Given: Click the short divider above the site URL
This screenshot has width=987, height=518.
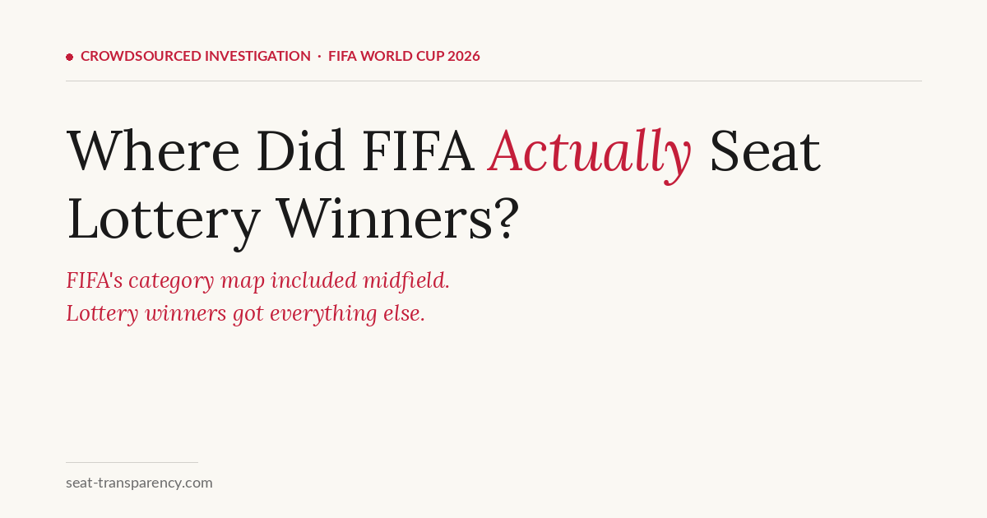Looking at the screenshot, I should coord(132,462).
